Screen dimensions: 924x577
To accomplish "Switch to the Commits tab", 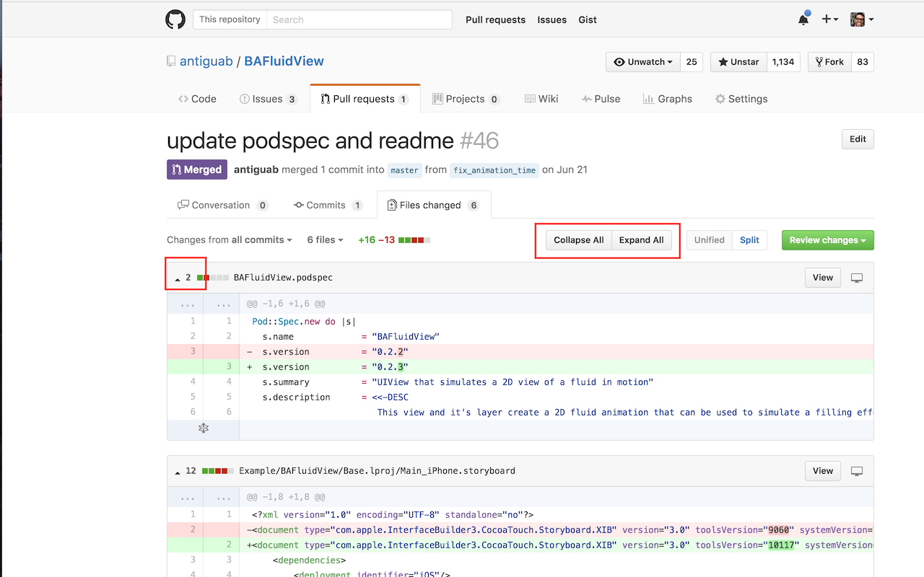I will coord(328,205).
